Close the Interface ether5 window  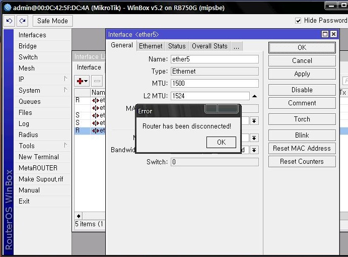click(x=333, y=34)
